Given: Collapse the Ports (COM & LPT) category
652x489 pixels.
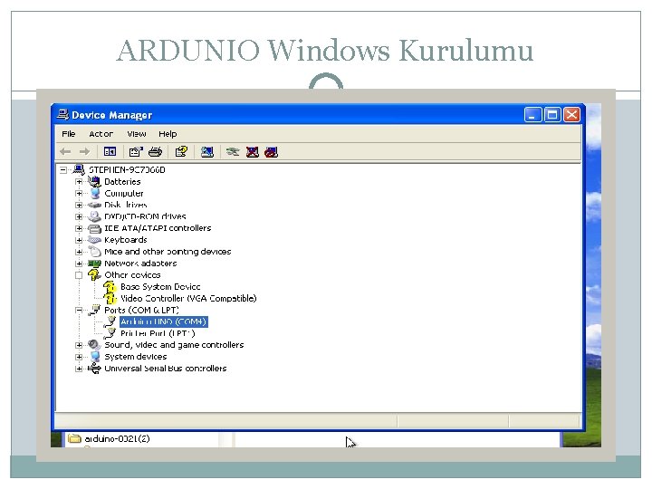Looking at the screenshot, I should (x=79, y=310).
